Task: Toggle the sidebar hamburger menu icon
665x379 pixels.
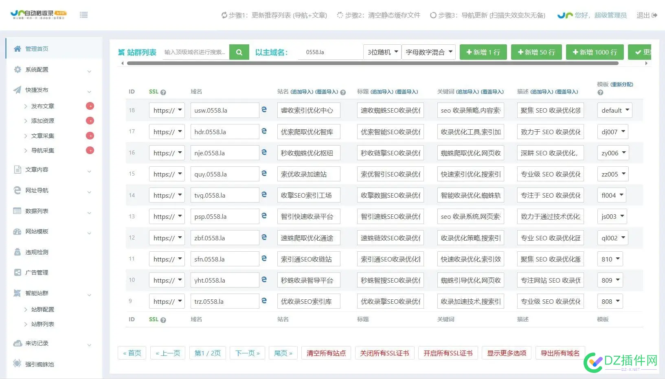Action: [84, 15]
